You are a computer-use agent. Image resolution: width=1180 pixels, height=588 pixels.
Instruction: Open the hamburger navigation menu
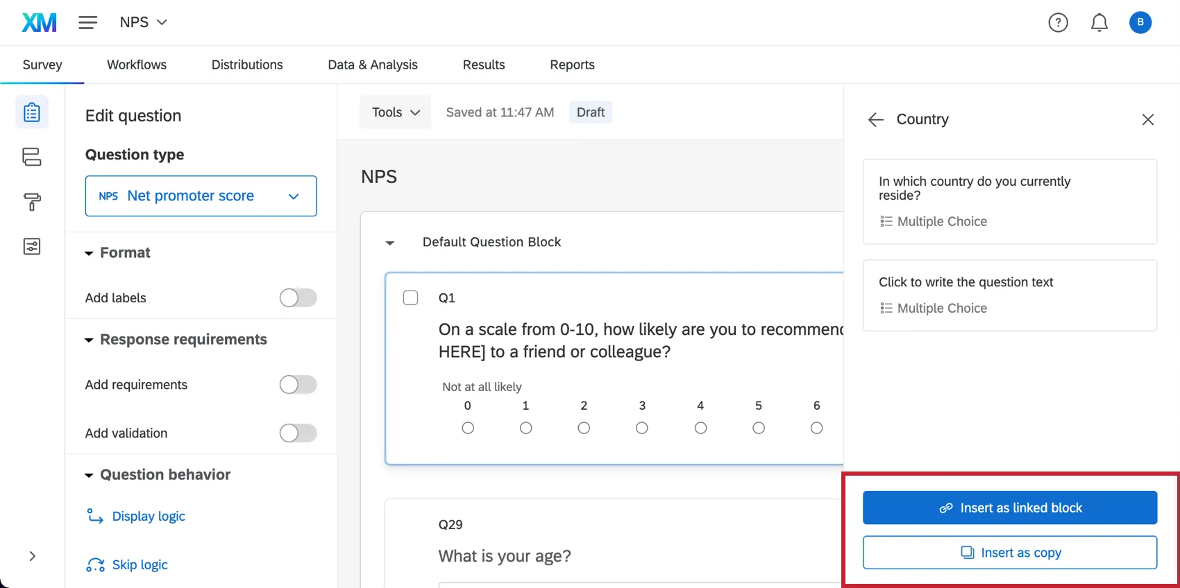[x=87, y=23]
